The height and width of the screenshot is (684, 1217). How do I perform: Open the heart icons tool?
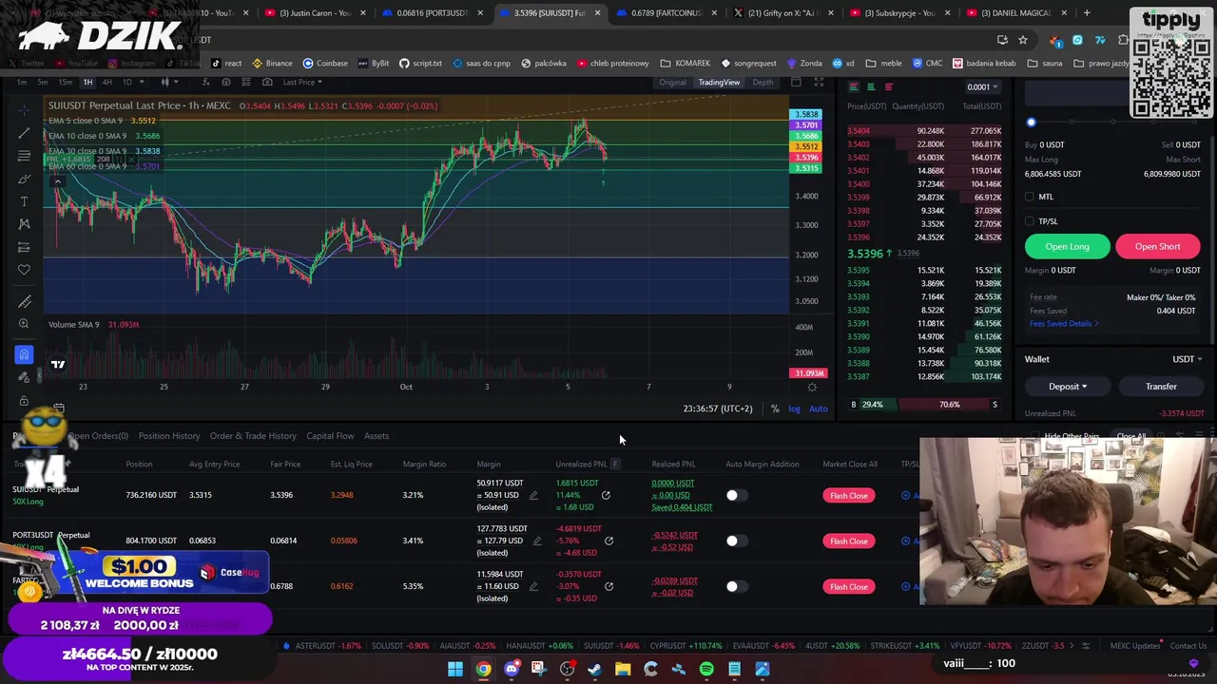24,269
